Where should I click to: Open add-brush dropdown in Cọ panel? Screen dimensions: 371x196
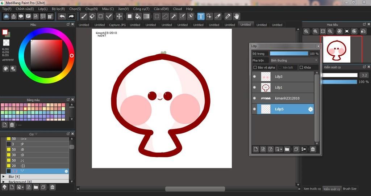click(23, 187)
